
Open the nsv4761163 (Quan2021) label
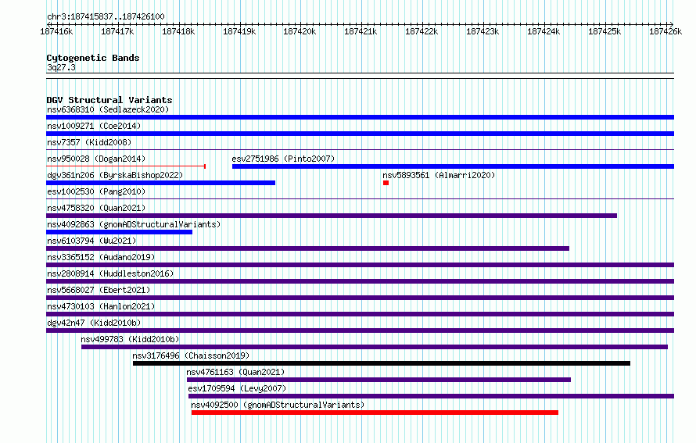(x=235, y=372)
